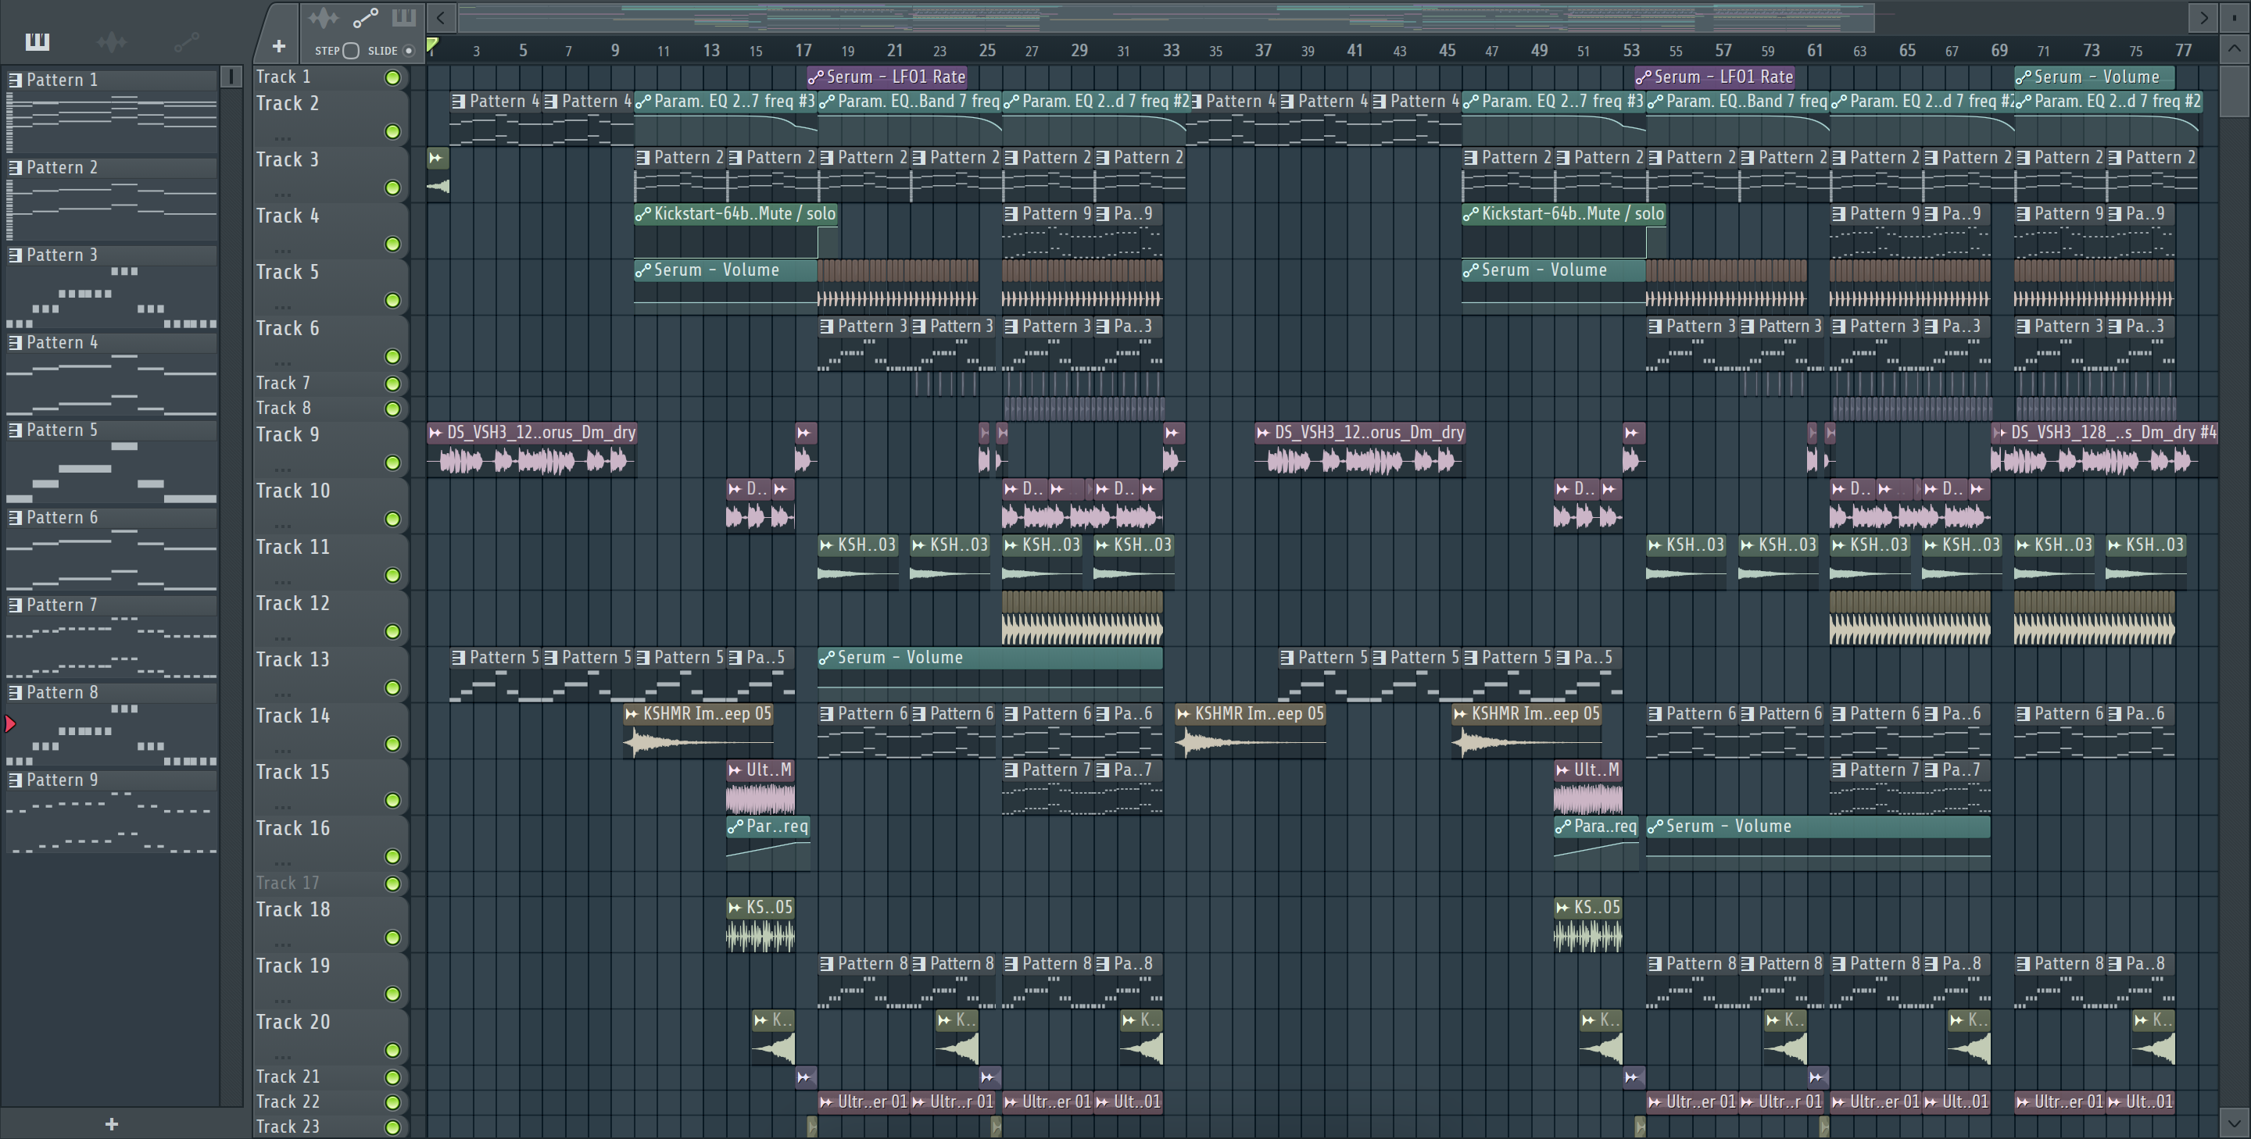Mute Track 17 with its green LED
The width and height of the screenshot is (2251, 1139).
[393, 884]
